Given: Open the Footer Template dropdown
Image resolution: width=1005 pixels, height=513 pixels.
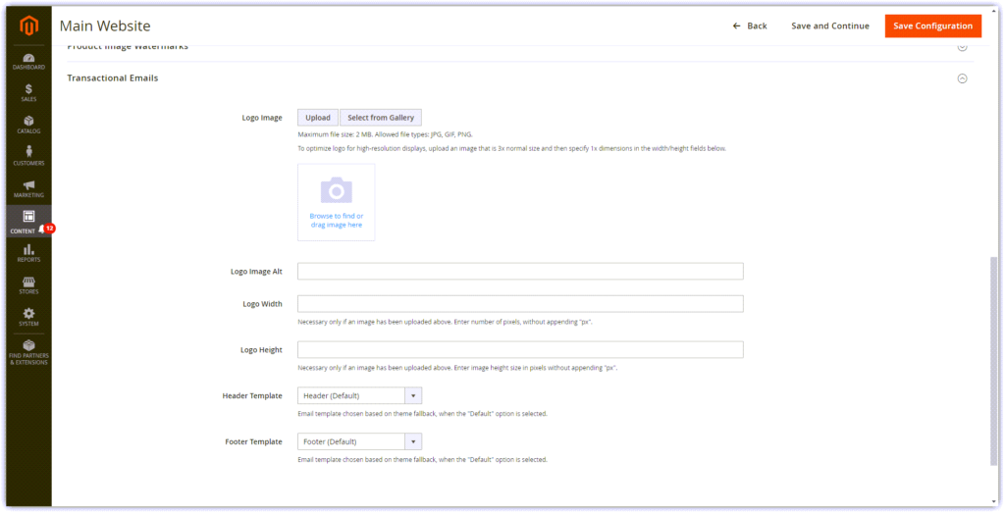Looking at the screenshot, I should click(359, 442).
